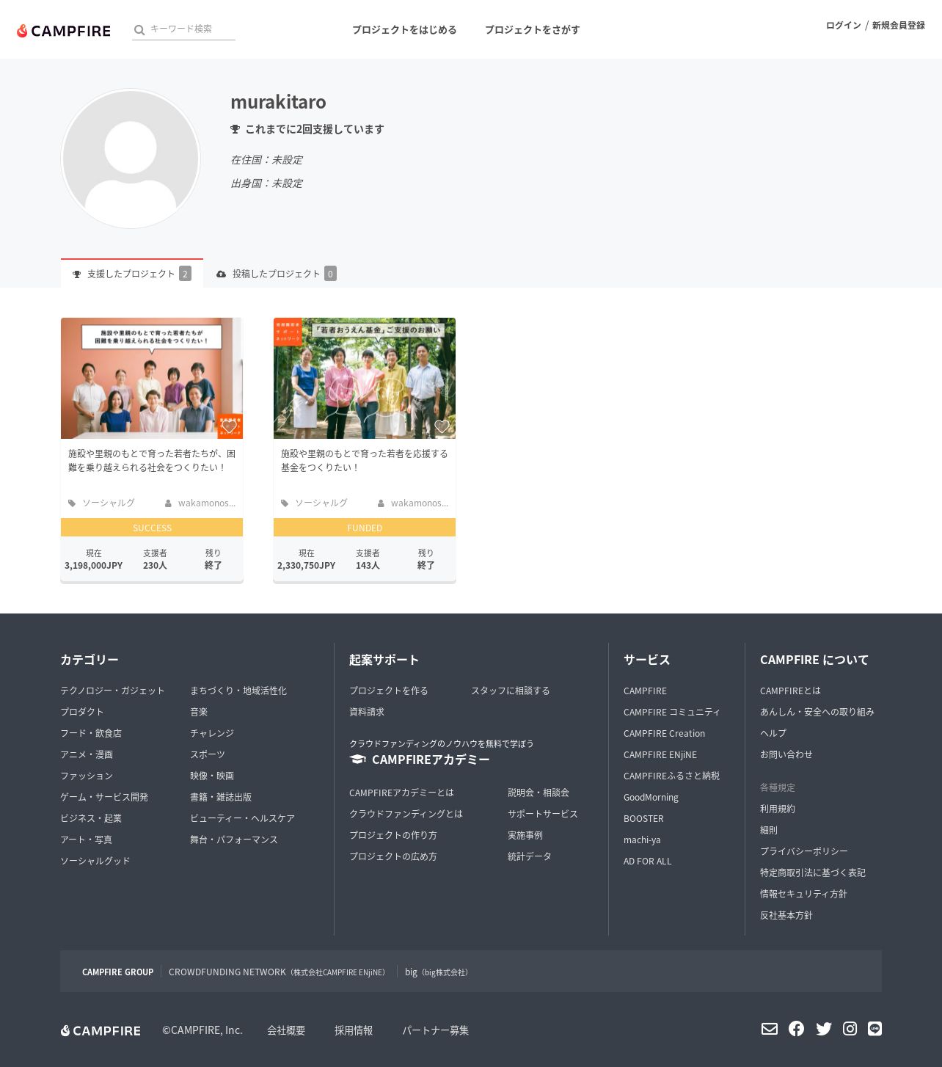Screen dimensions: 942x1067
Task: Click the default profile avatar image
Action: coord(131,159)
